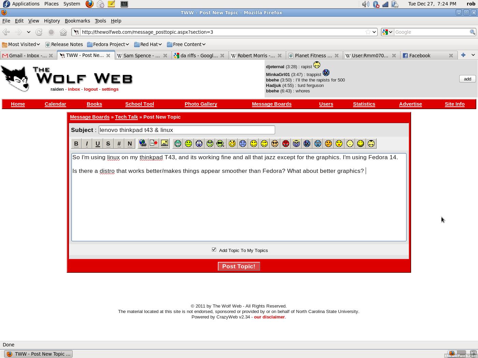The width and height of the screenshot is (478, 358).
Task: Apply bold formatting with the B button
Action: point(76,144)
